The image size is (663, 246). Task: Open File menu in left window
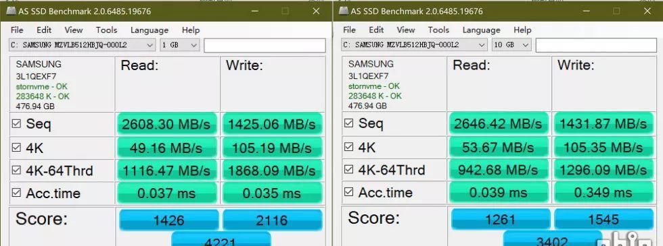(x=17, y=30)
